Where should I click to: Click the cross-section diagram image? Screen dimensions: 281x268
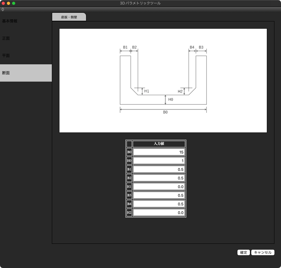coord(163,81)
